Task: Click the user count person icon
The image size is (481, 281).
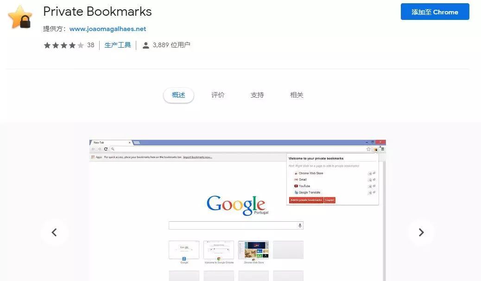Action: [146, 45]
